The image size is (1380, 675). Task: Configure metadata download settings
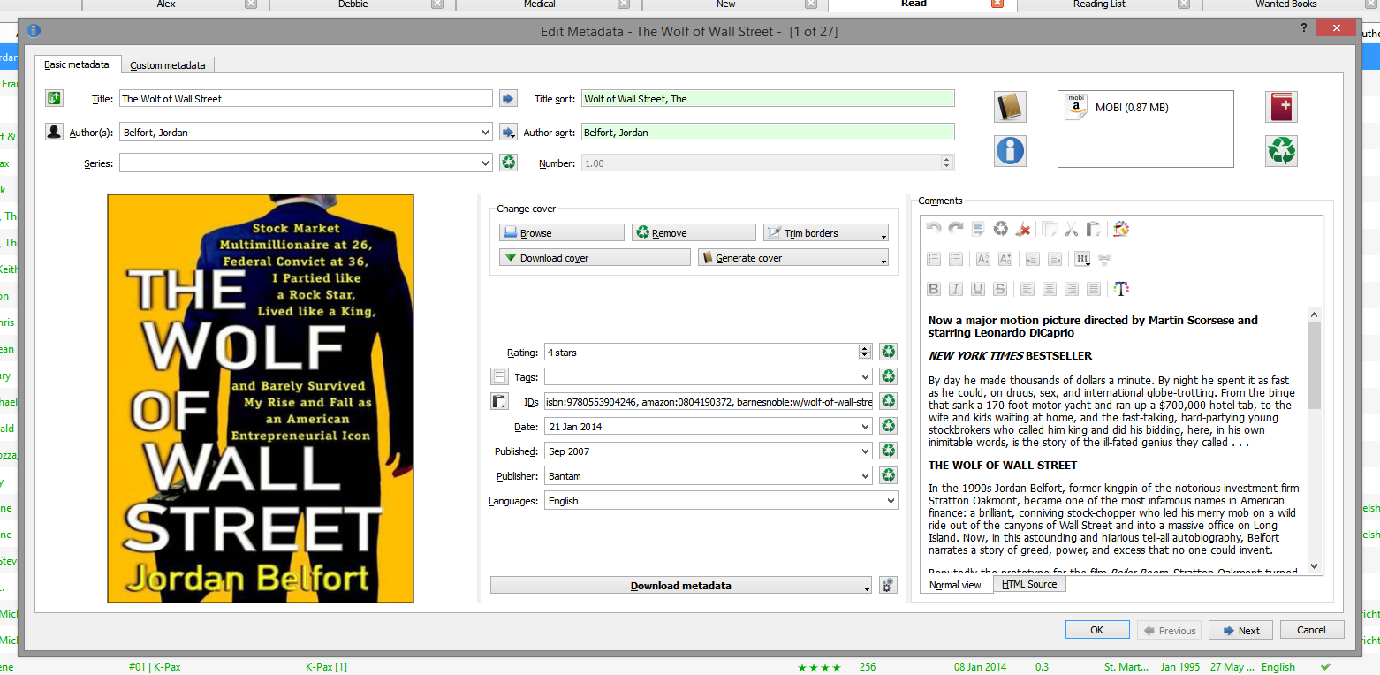click(x=888, y=585)
